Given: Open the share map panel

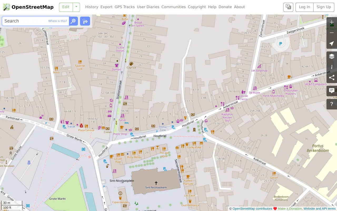Looking at the screenshot, I should 332,78.
